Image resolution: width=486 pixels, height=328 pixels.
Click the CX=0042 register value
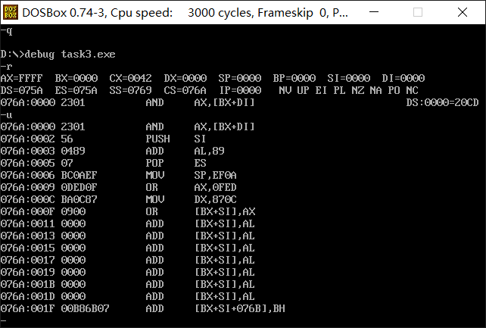130,78
